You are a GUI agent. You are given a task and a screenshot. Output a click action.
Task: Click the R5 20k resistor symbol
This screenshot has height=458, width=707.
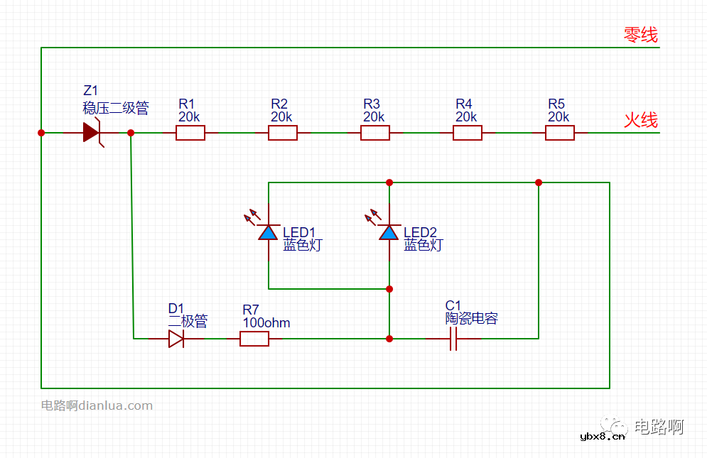point(560,133)
